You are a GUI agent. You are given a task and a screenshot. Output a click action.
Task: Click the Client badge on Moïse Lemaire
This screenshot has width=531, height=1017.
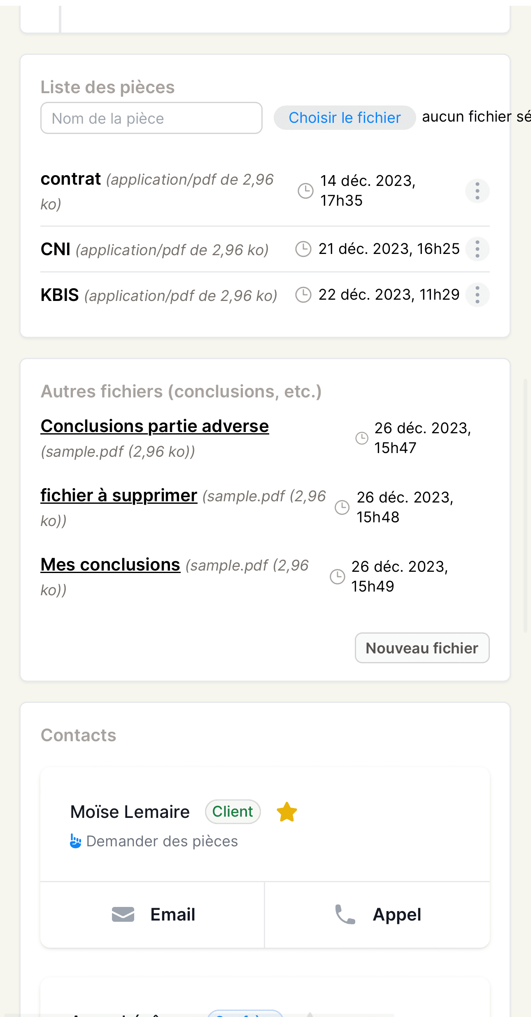[x=233, y=812]
